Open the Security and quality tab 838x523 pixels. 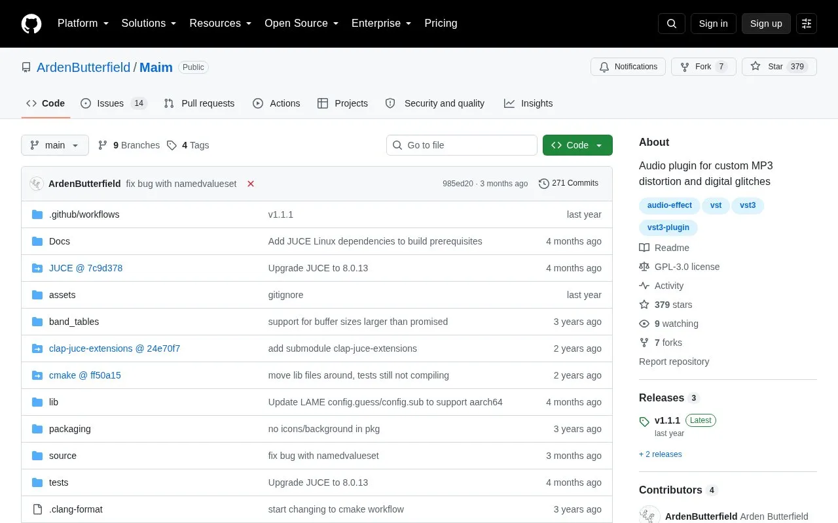pos(435,103)
